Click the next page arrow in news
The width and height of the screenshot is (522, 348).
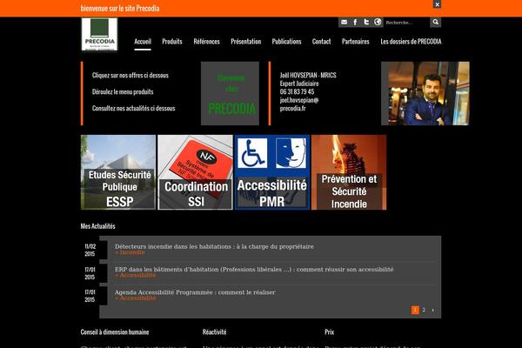[x=432, y=310]
